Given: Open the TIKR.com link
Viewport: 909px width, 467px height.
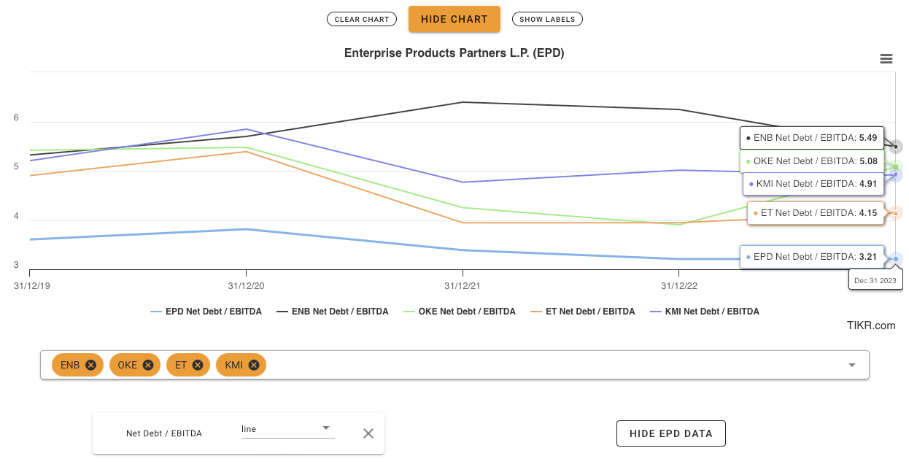Looking at the screenshot, I should coord(872,325).
